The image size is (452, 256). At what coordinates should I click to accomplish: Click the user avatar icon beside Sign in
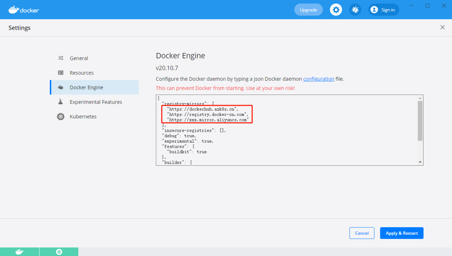[x=374, y=10]
